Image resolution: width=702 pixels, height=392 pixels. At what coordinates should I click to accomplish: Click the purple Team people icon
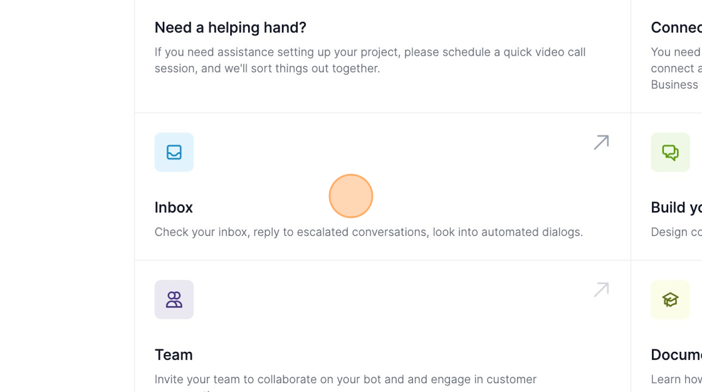(x=174, y=299)
